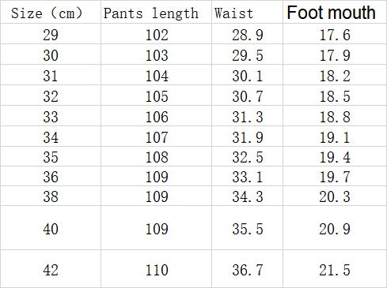
Task: Select foot mouth value 19.1
Action: tap(335, 137)
